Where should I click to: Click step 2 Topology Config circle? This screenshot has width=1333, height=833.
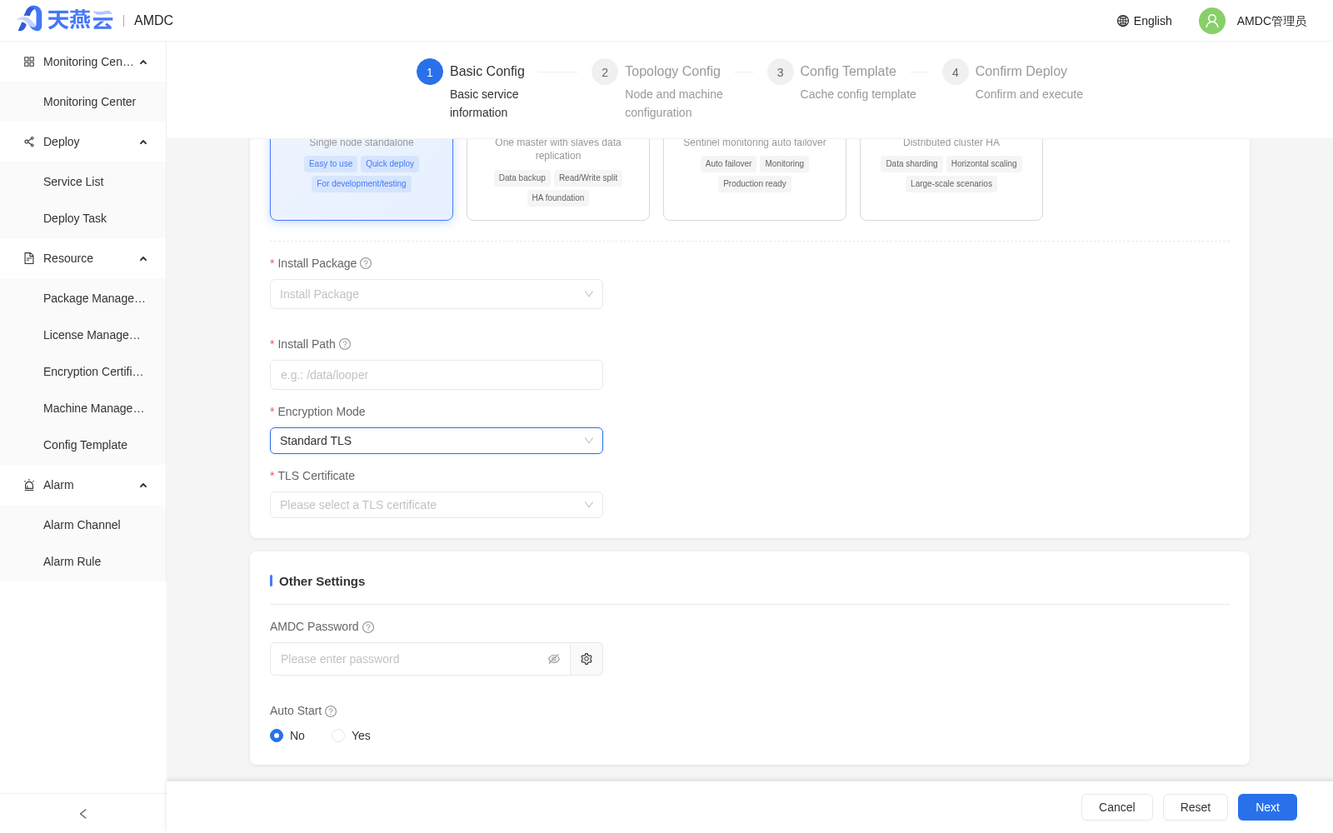click(605, 72)
